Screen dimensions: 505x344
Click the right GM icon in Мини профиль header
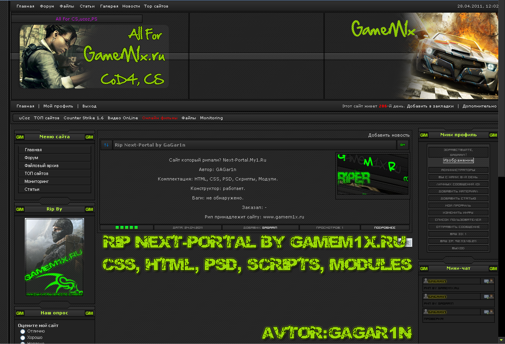click(x=493, y=135)
